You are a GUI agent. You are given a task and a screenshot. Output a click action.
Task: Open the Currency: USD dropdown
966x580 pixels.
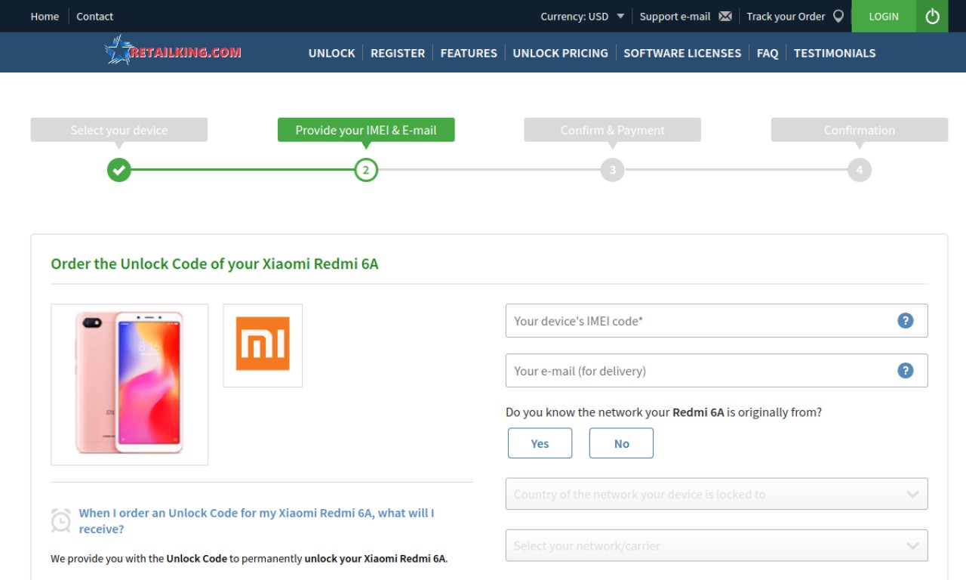coord(583,16)
